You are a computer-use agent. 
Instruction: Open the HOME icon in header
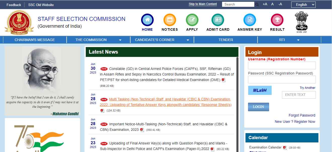click(x=147, y=20)
